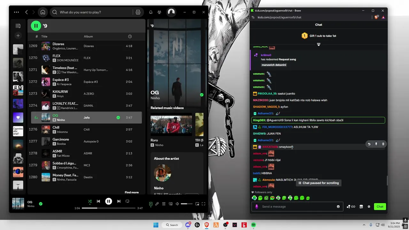Toggle repeat mode in Spotify
This screenshot has width=409, height=230.
point(127,201)
